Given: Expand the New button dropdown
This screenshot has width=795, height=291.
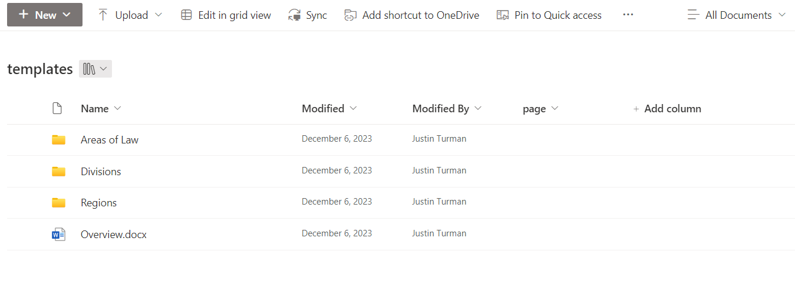Looking at the screenshot, I should coord(66,15).
